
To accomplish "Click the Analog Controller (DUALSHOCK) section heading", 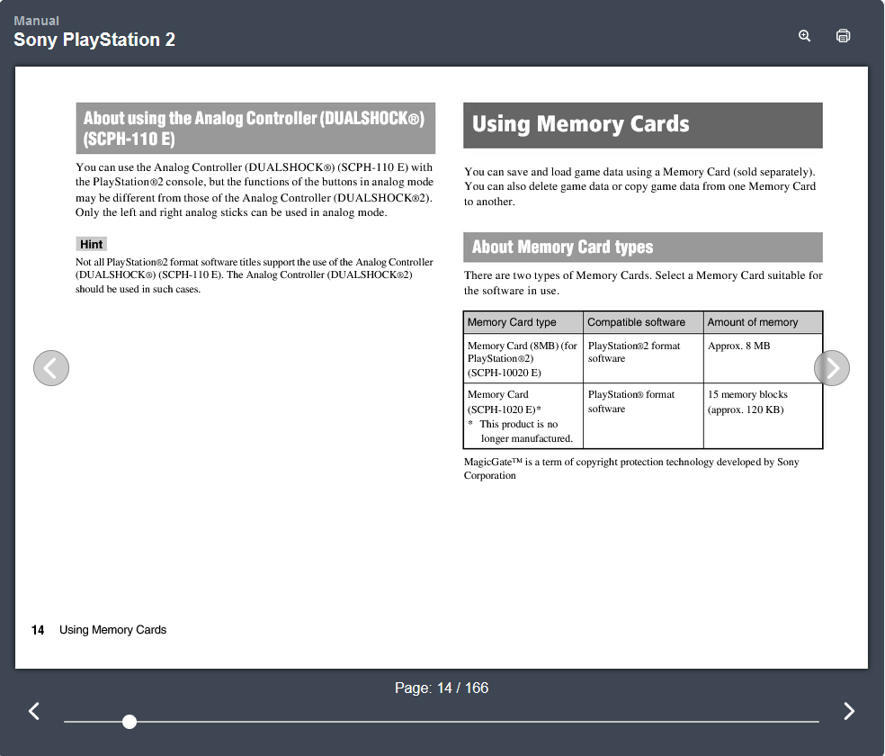I will 255,128.
